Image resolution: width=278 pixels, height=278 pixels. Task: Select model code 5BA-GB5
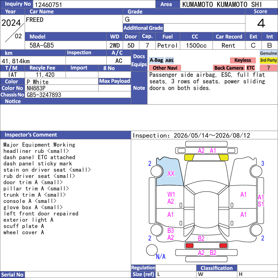pyautogui.click(x=42, y=46)
